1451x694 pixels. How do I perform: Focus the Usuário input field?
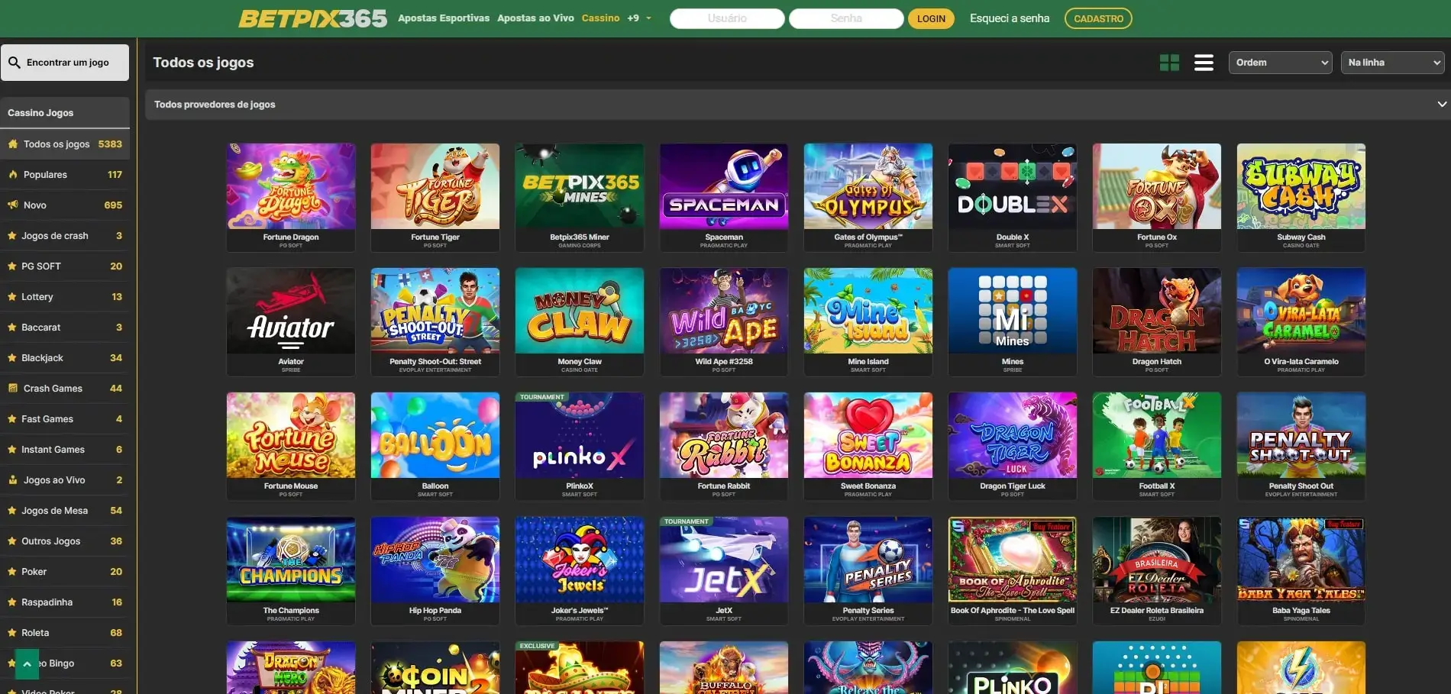[727, 18]
